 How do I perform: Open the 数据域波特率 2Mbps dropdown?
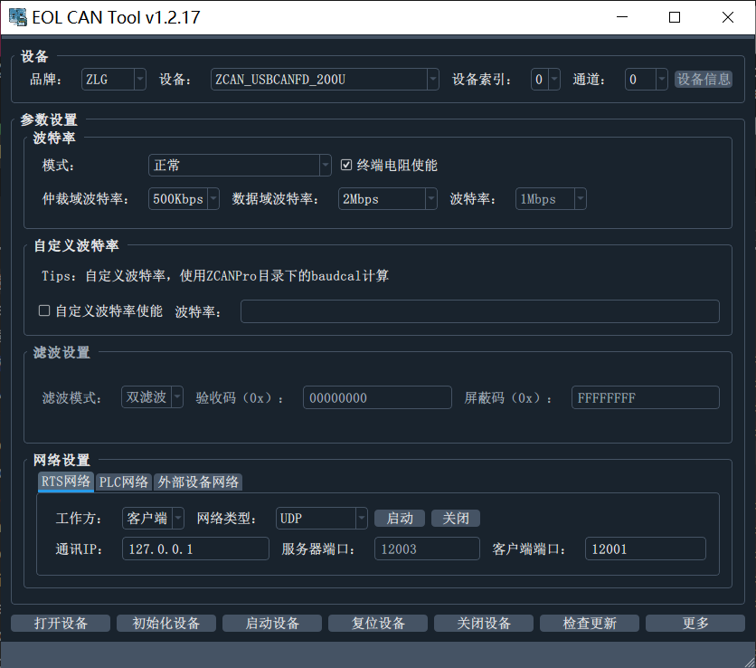pos(388,199)
